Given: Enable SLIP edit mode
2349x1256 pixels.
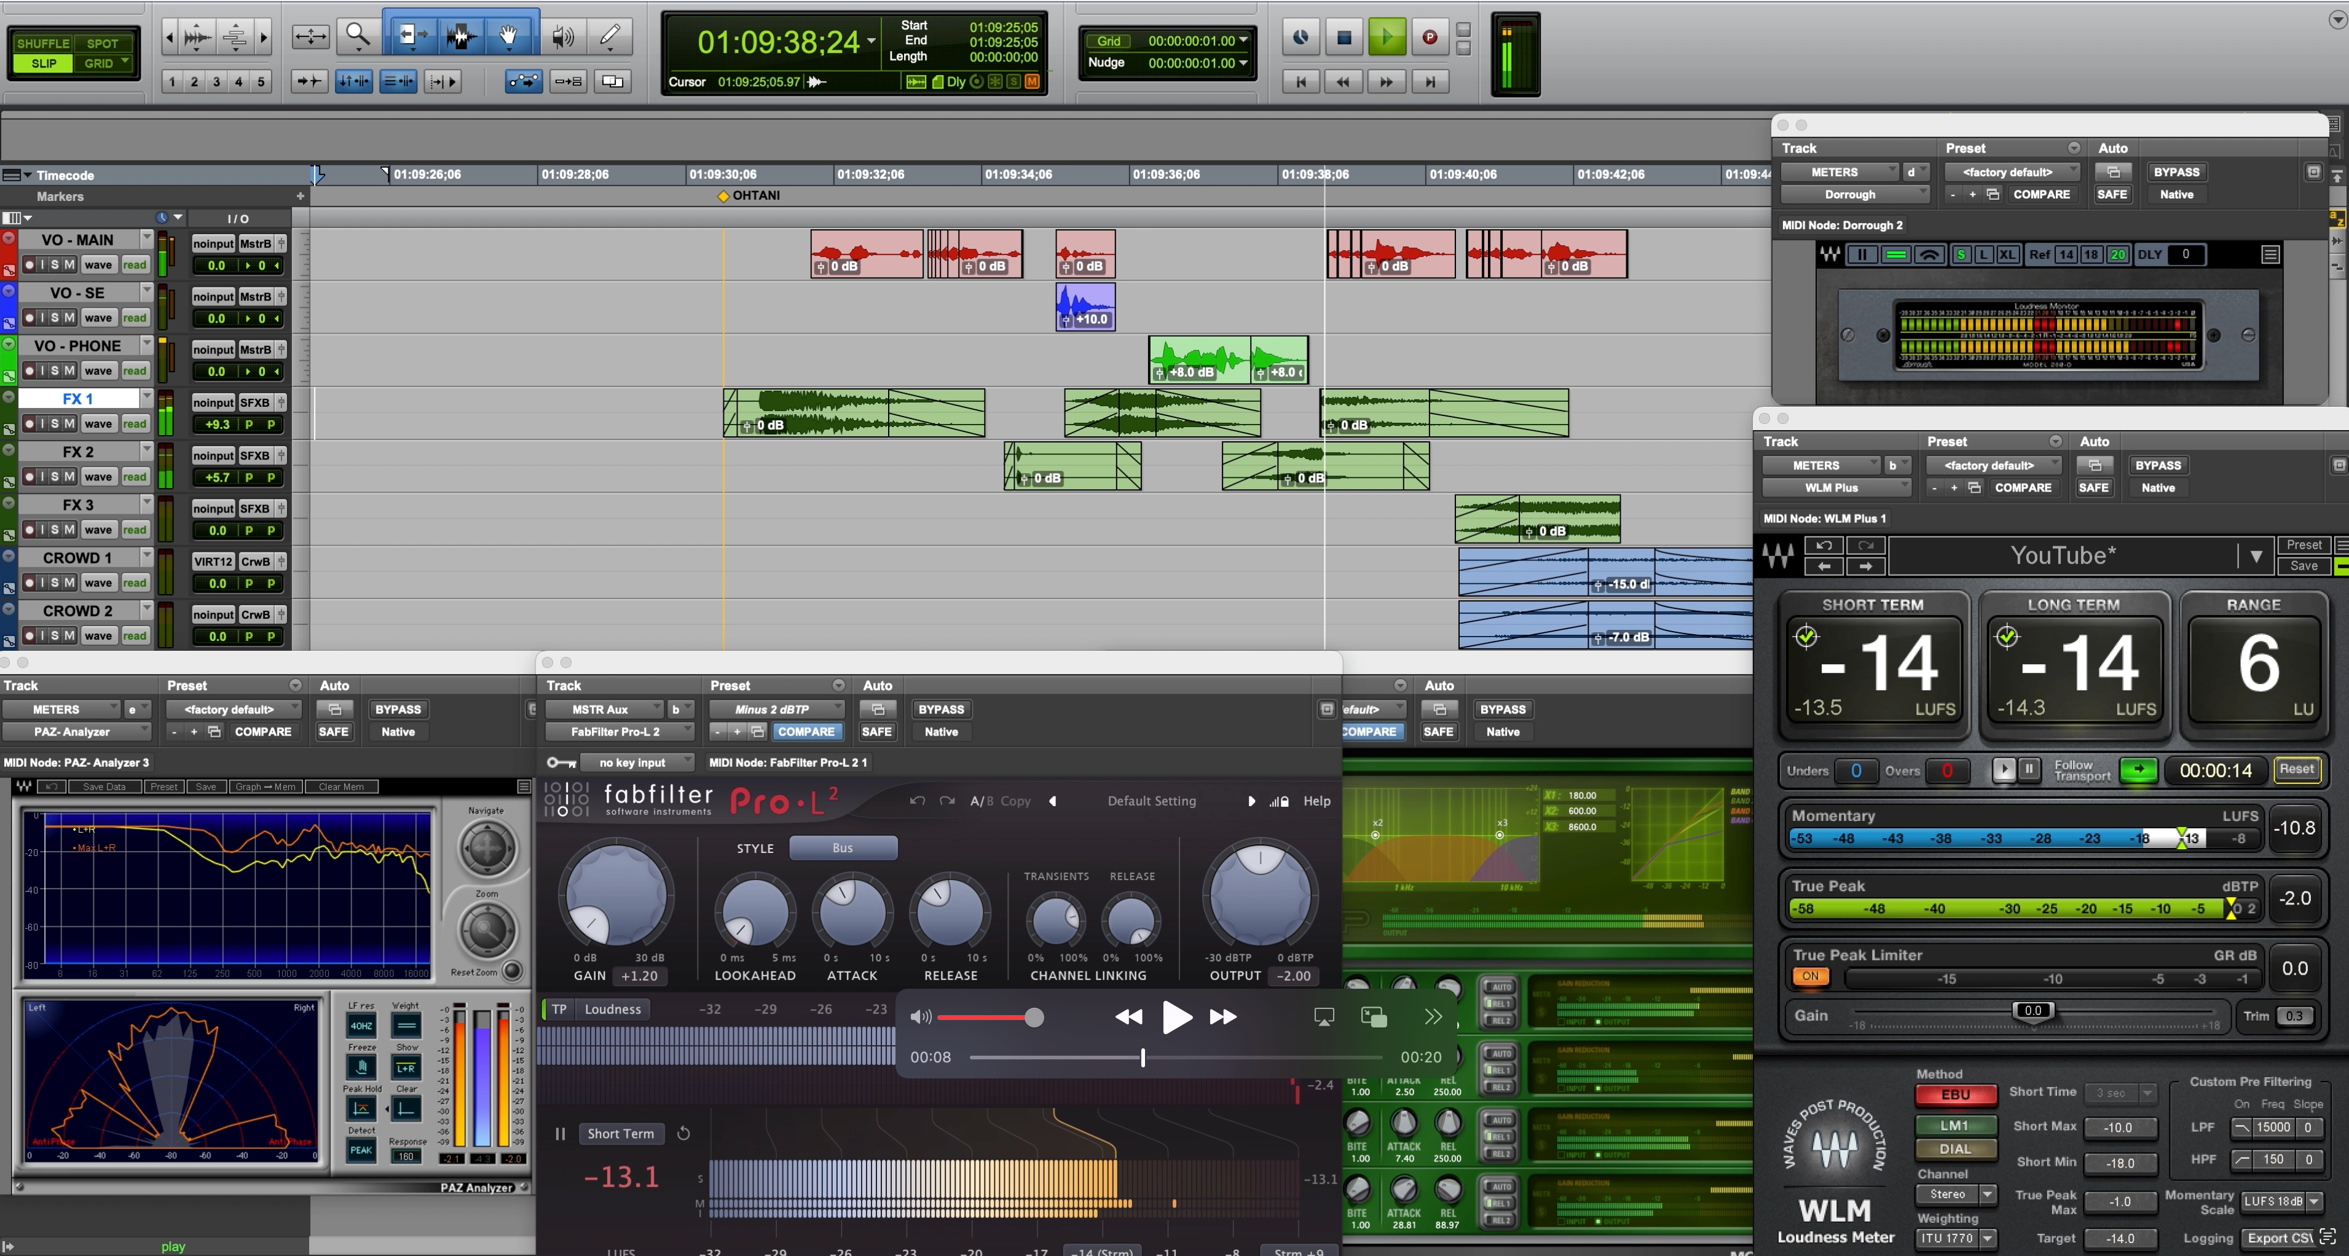Looking at the screenshot, I should pyautogui.click(x=43, y=64).
